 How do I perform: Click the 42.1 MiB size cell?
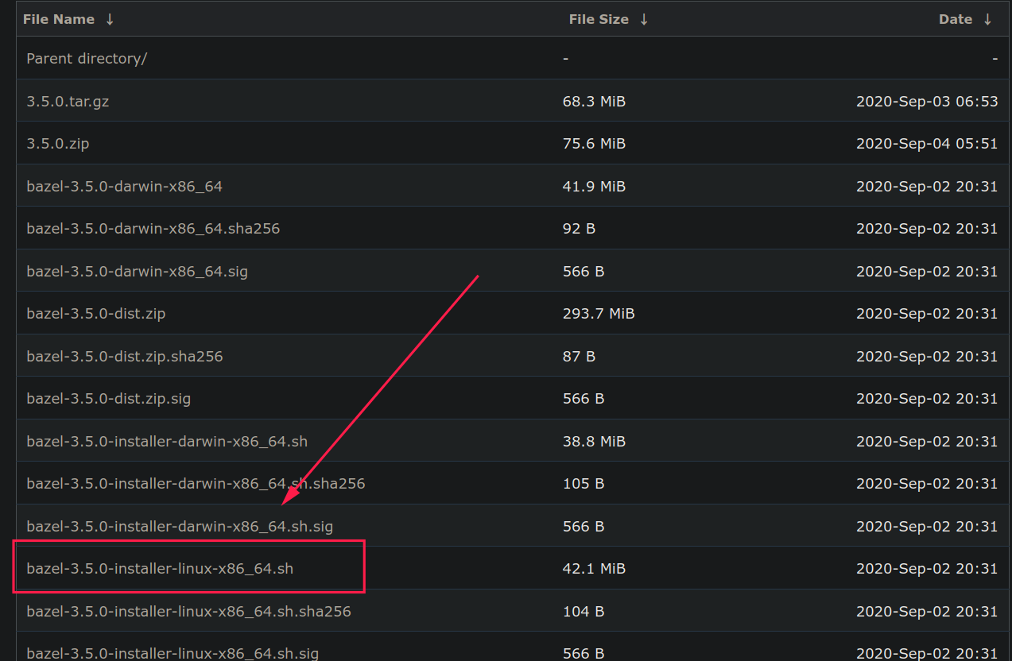pos(594,569)
